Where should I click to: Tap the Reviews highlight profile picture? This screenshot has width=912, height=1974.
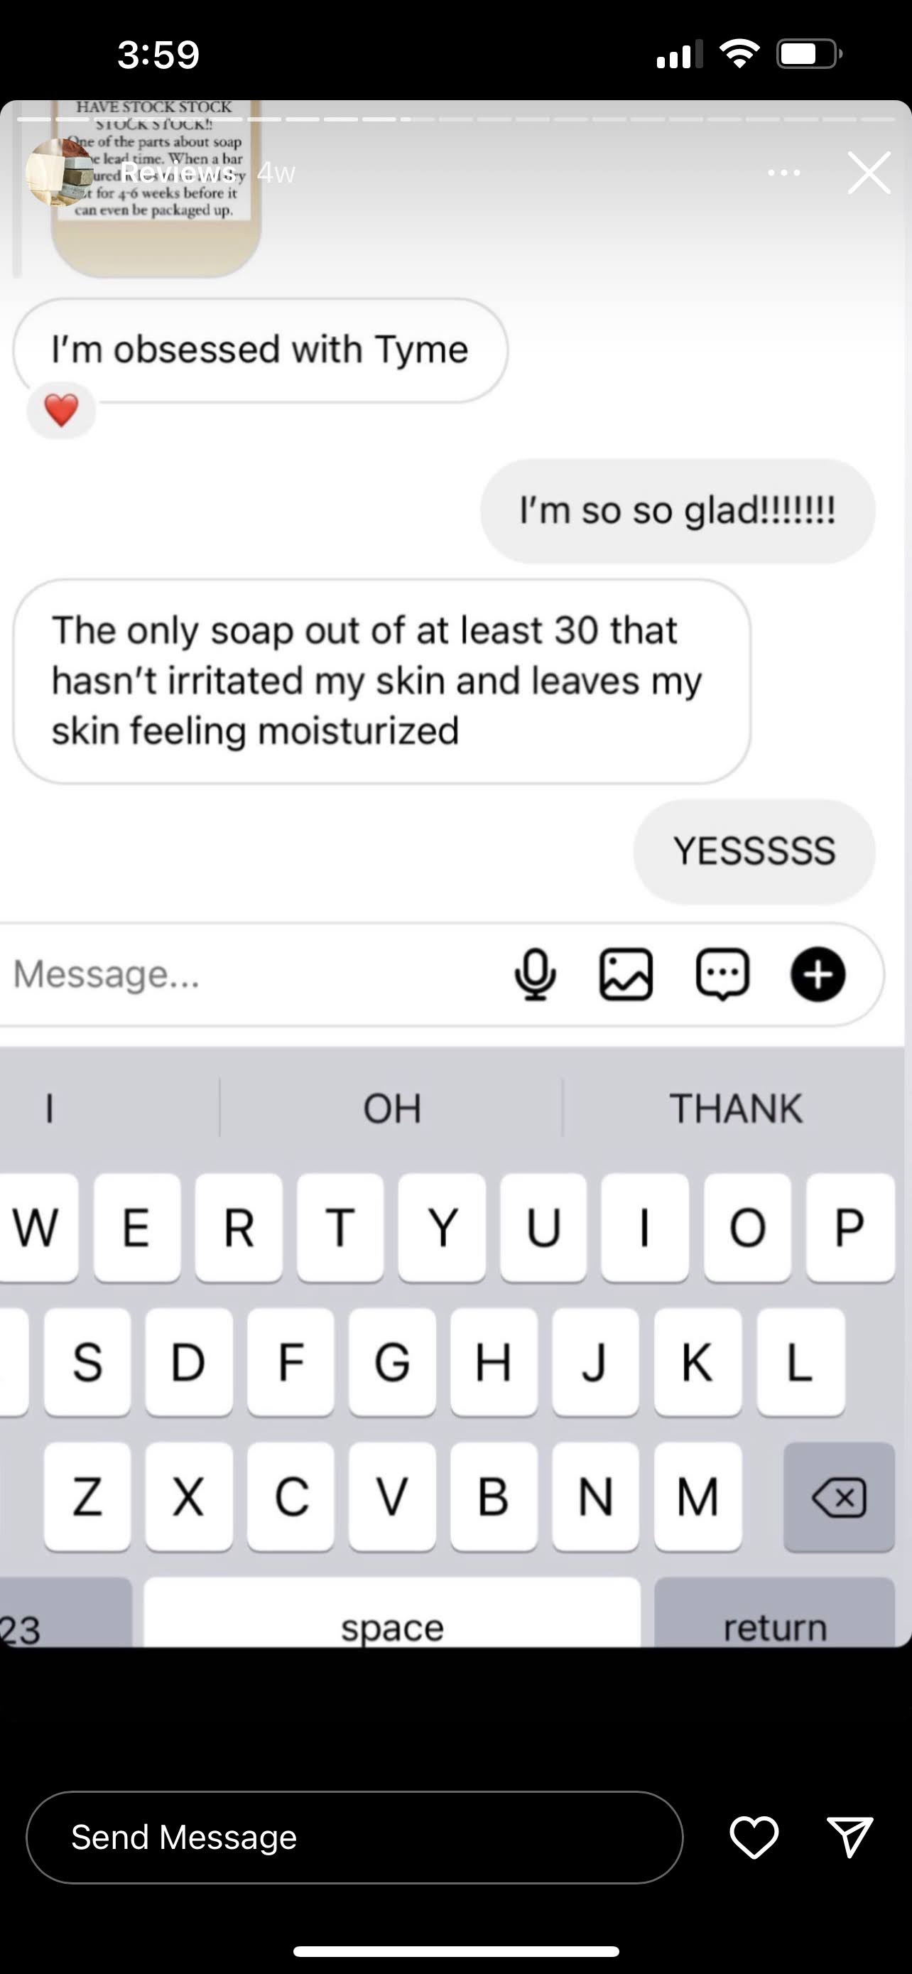click(58, 173)
